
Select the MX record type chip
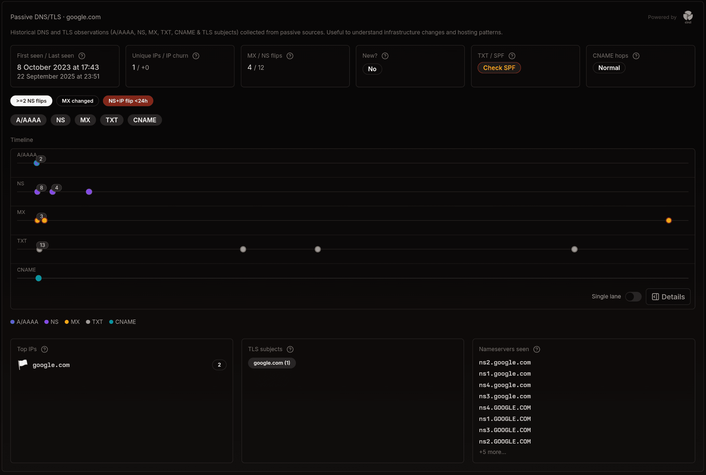click(85, 120)
